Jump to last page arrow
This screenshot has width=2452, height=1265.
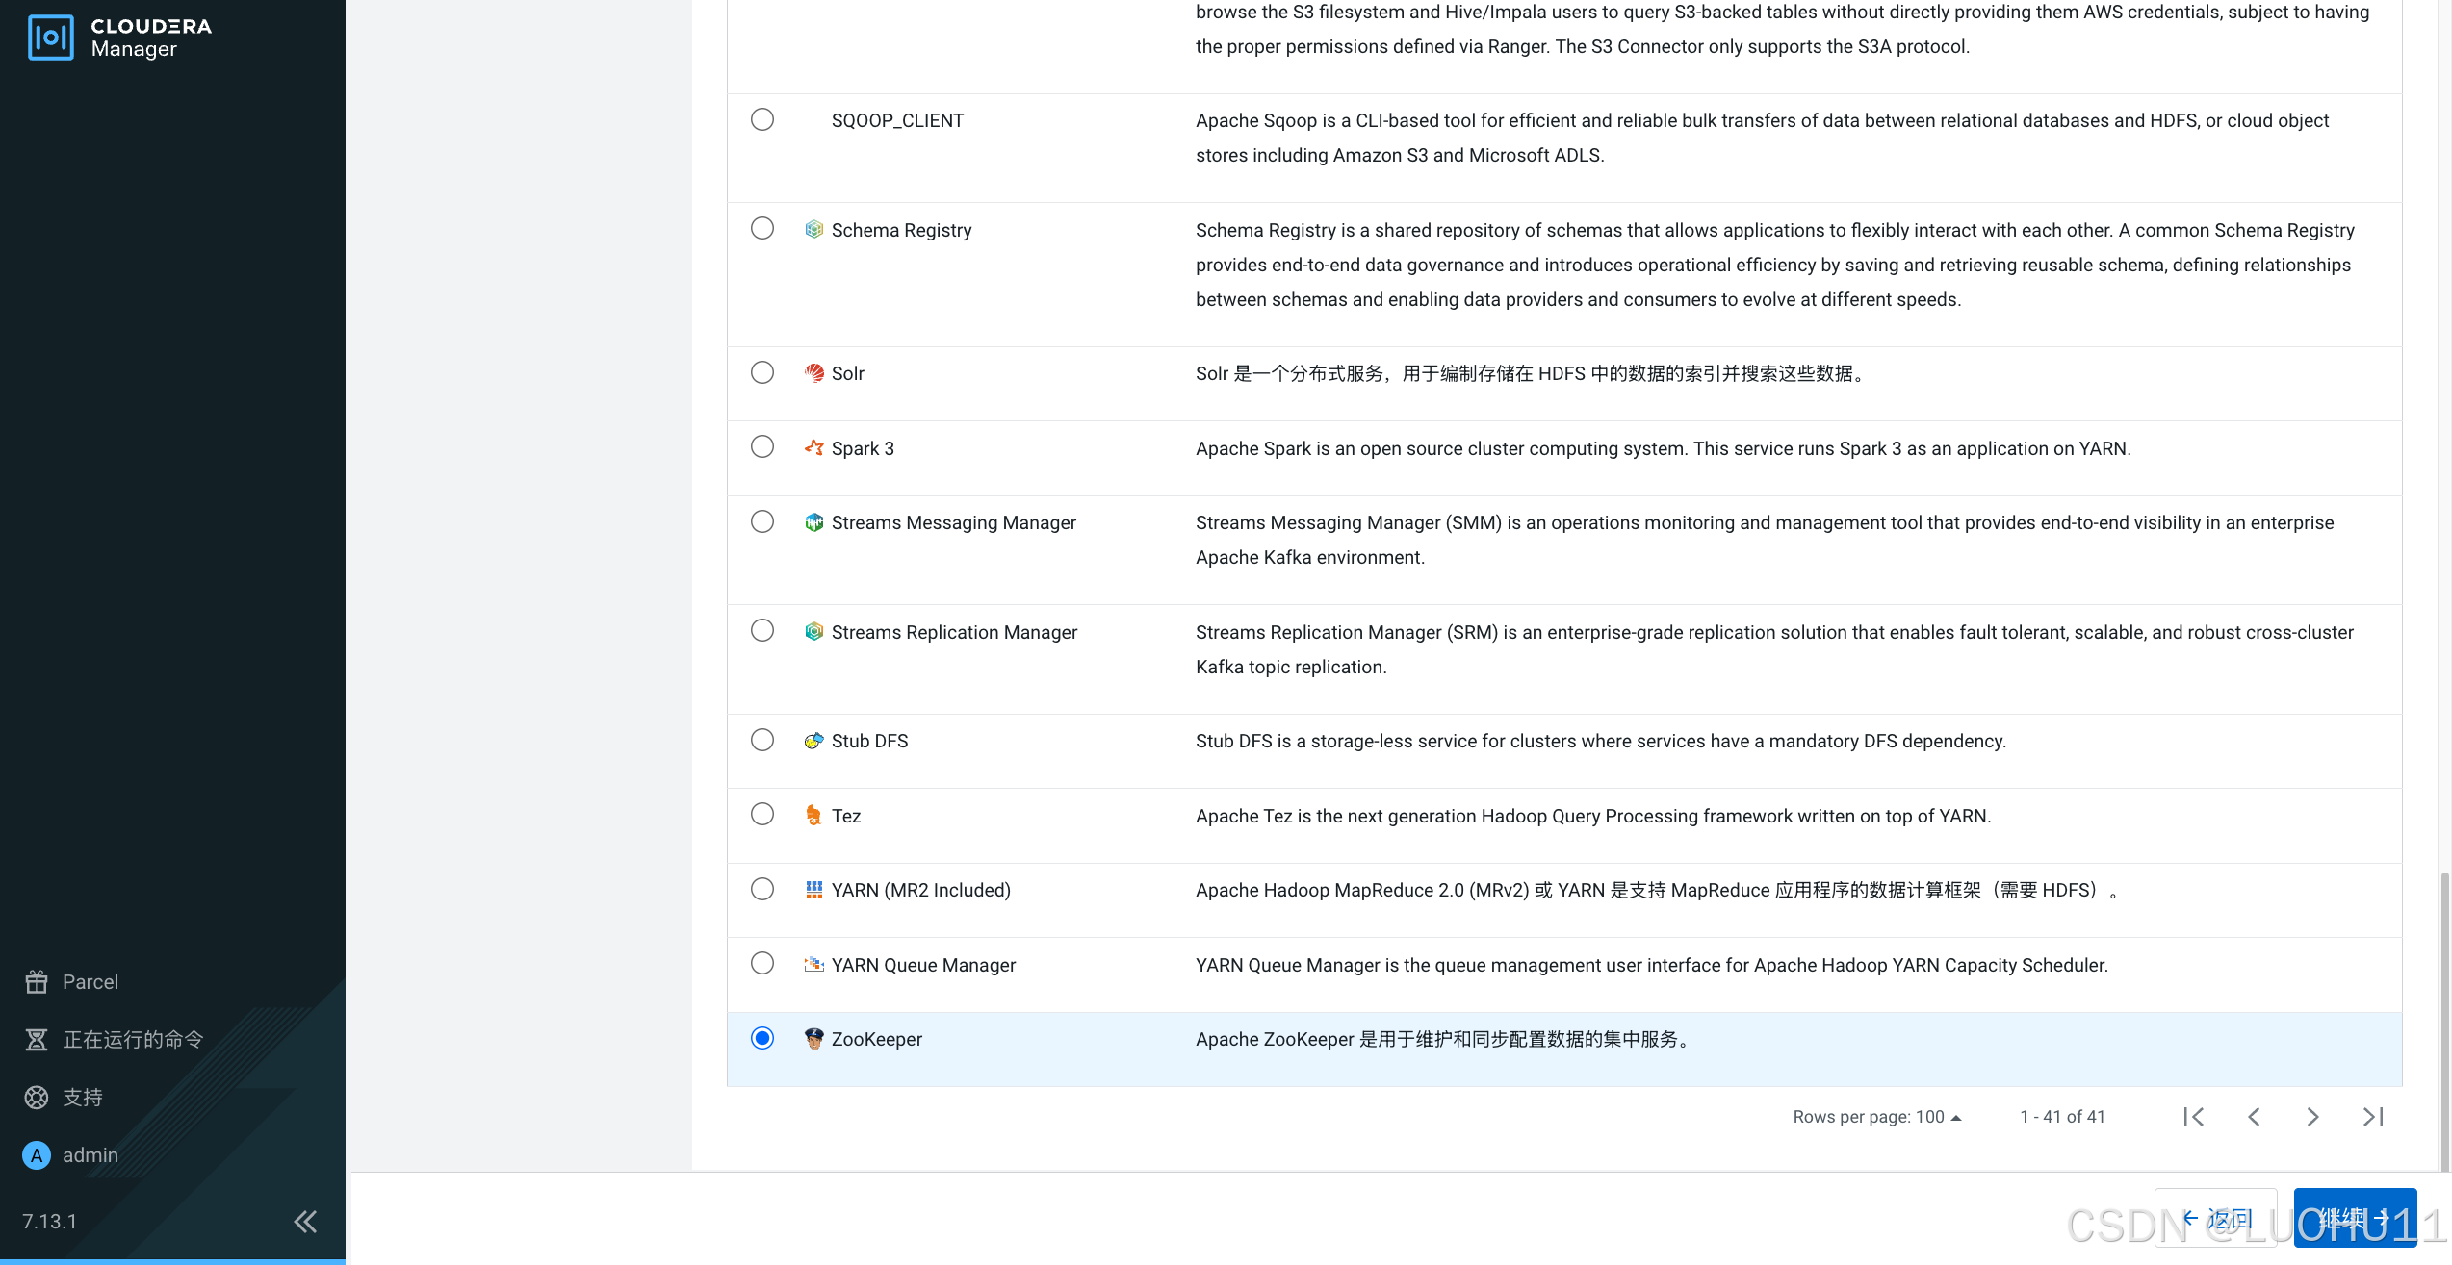click(x=2373, y=1117)
